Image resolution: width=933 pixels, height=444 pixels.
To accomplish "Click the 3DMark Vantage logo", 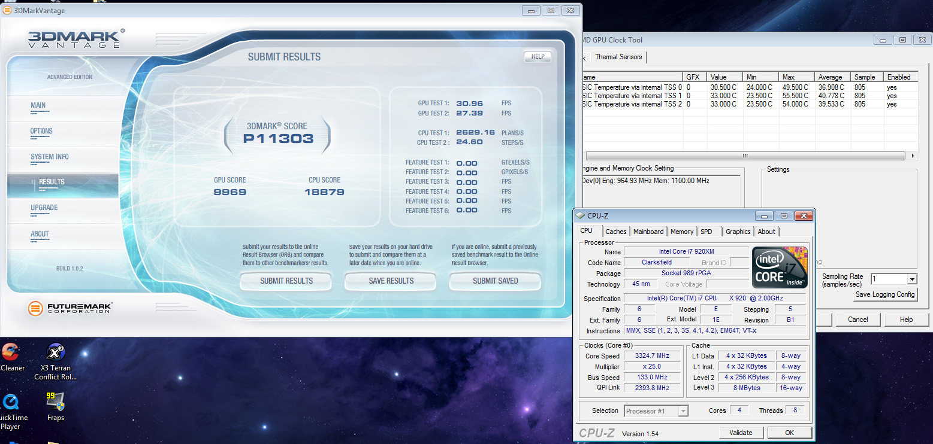I will click(x=76, y=38).
